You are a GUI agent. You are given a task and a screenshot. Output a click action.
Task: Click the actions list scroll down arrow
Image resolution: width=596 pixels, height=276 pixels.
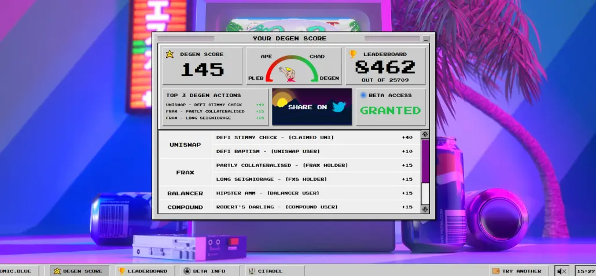coord(425,209)
